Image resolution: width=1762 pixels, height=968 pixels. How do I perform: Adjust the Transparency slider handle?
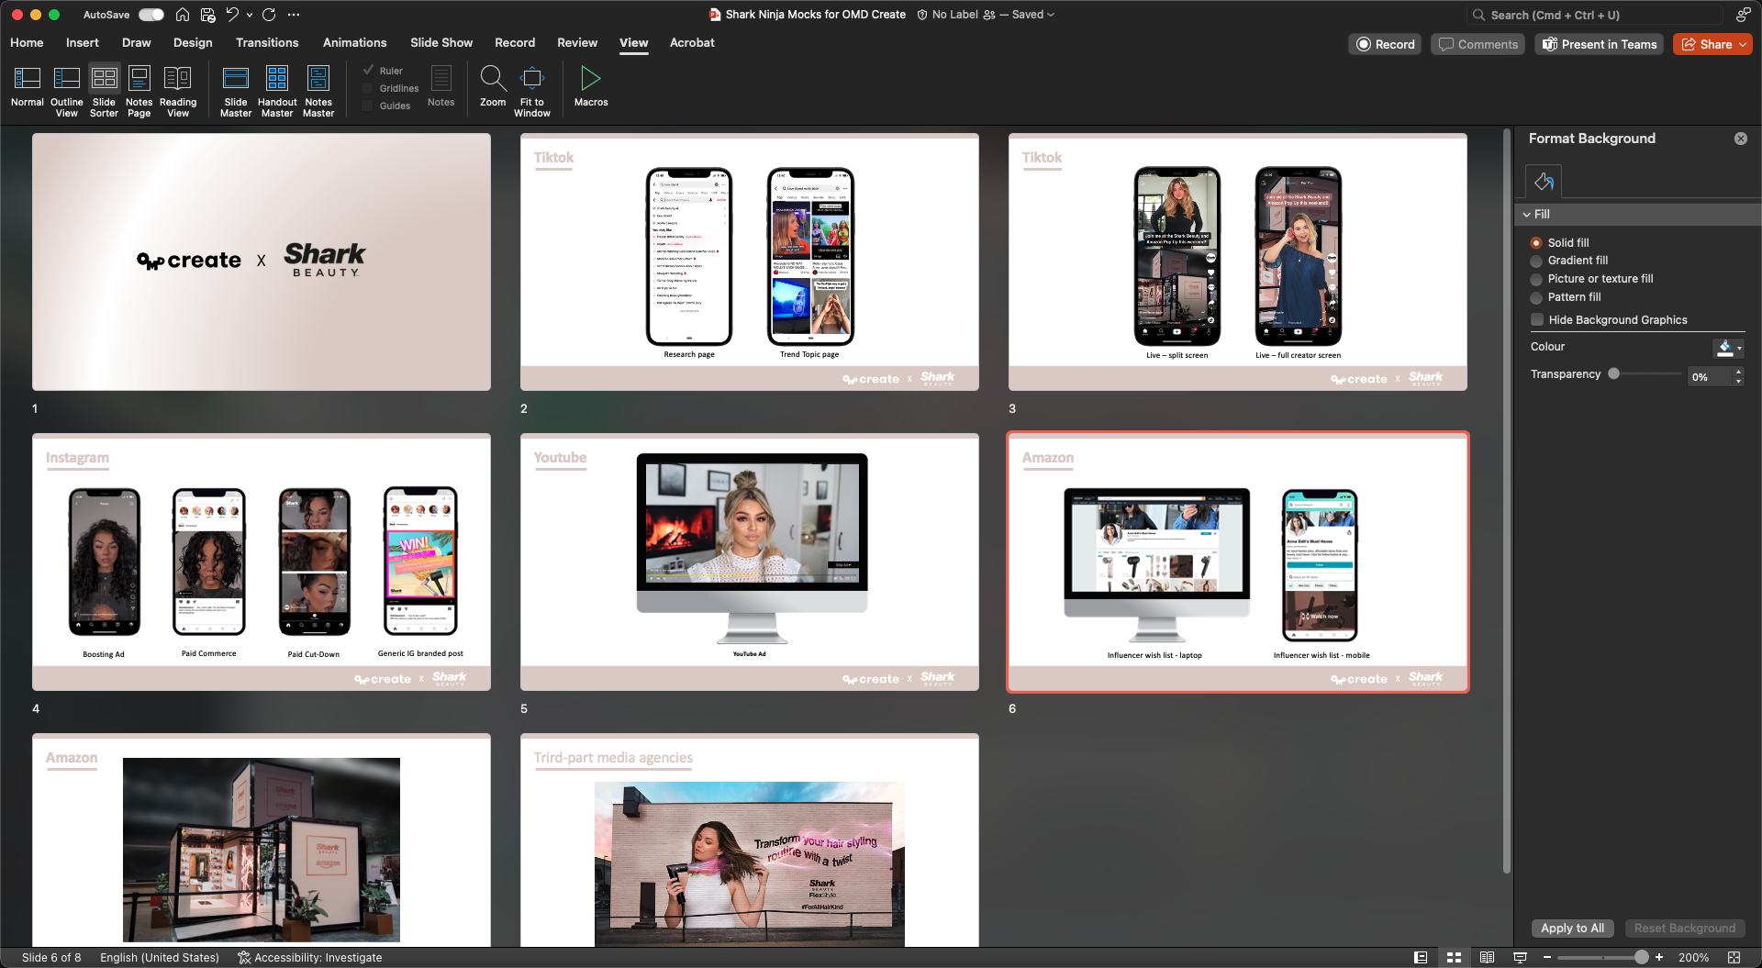tap(1614, 374)
